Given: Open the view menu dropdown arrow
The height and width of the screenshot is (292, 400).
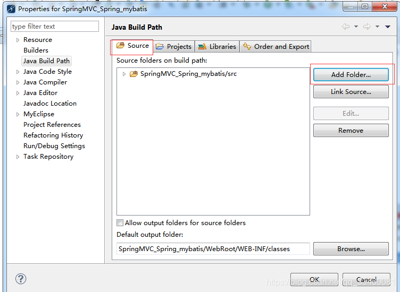Looking at the screenshot, I should (387, 27).
